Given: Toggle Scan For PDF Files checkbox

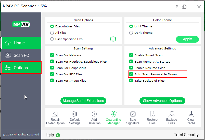Looking at the screenshot, I should pyautogui.click(x=52, y=74).
